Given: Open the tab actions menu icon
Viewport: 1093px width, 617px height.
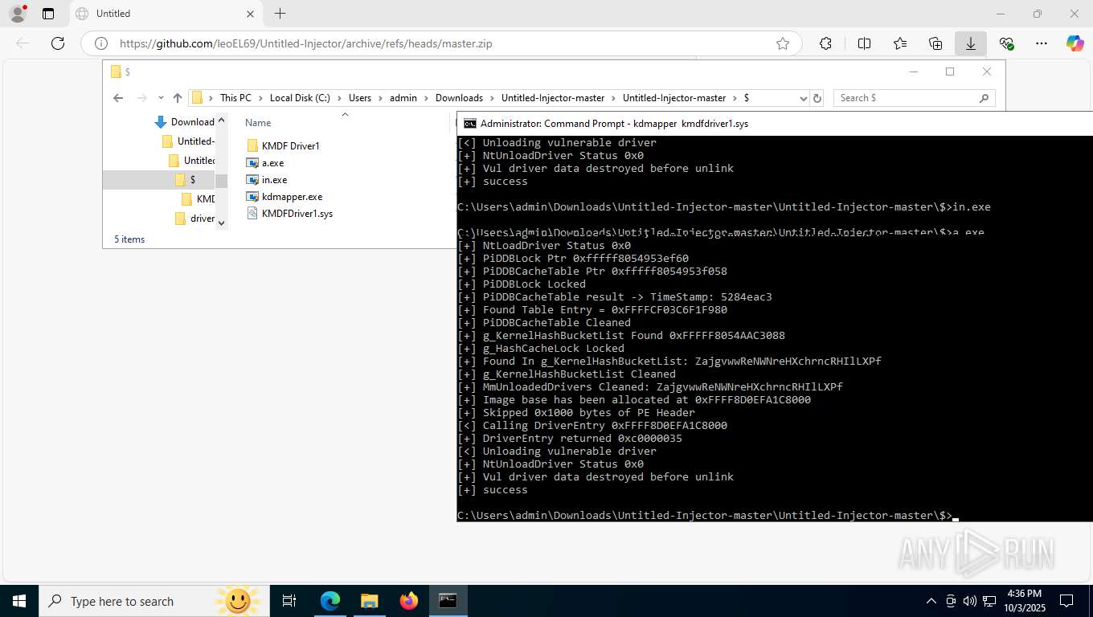Looking at the screenshot, I should point(48,14).
